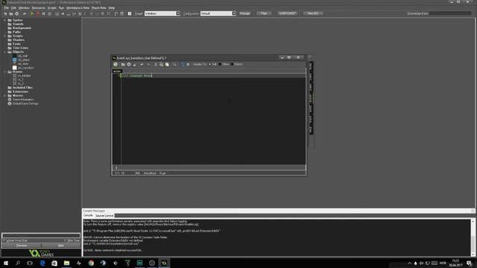Select Object in Applies To options
This screenshot has width=477, height=268.
pyautogui.click(x=237, y=65)
